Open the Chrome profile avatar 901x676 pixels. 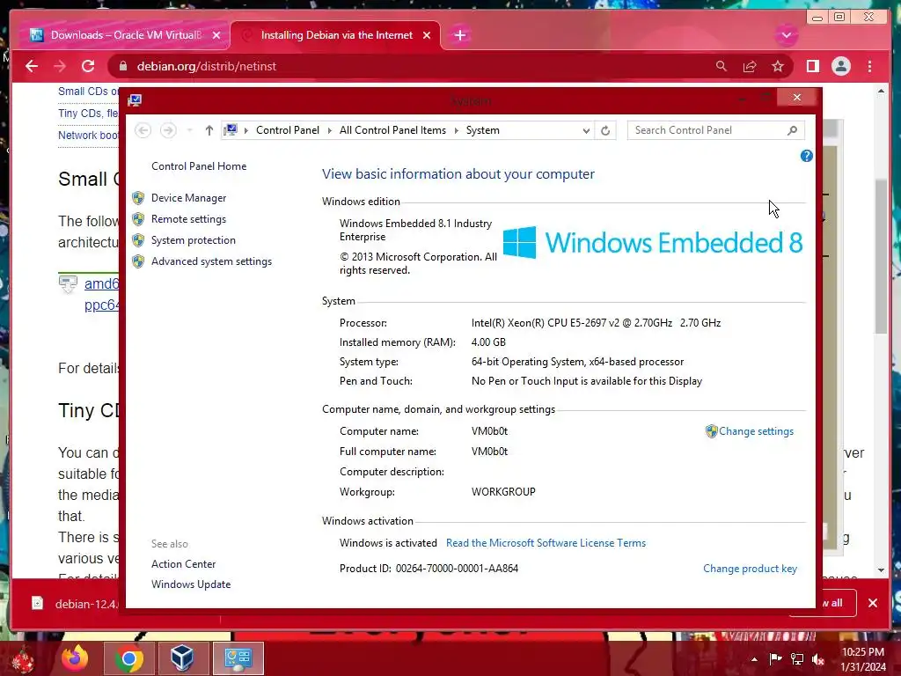click(x=840, y=66)
